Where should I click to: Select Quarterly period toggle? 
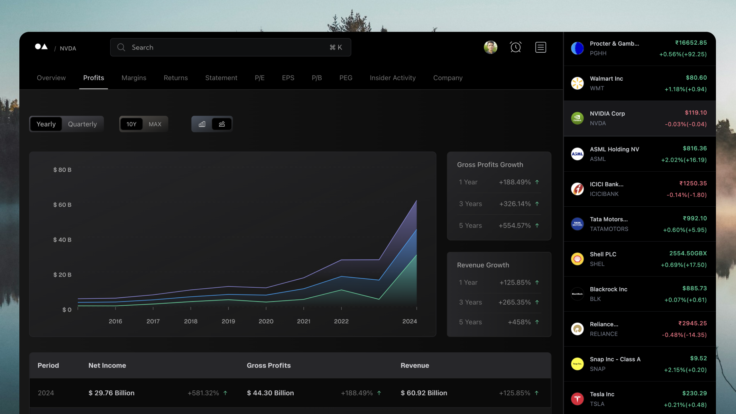click(x=82, y=124)
